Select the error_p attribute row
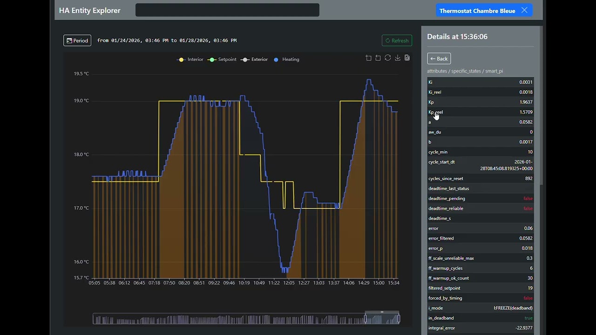 480,248
